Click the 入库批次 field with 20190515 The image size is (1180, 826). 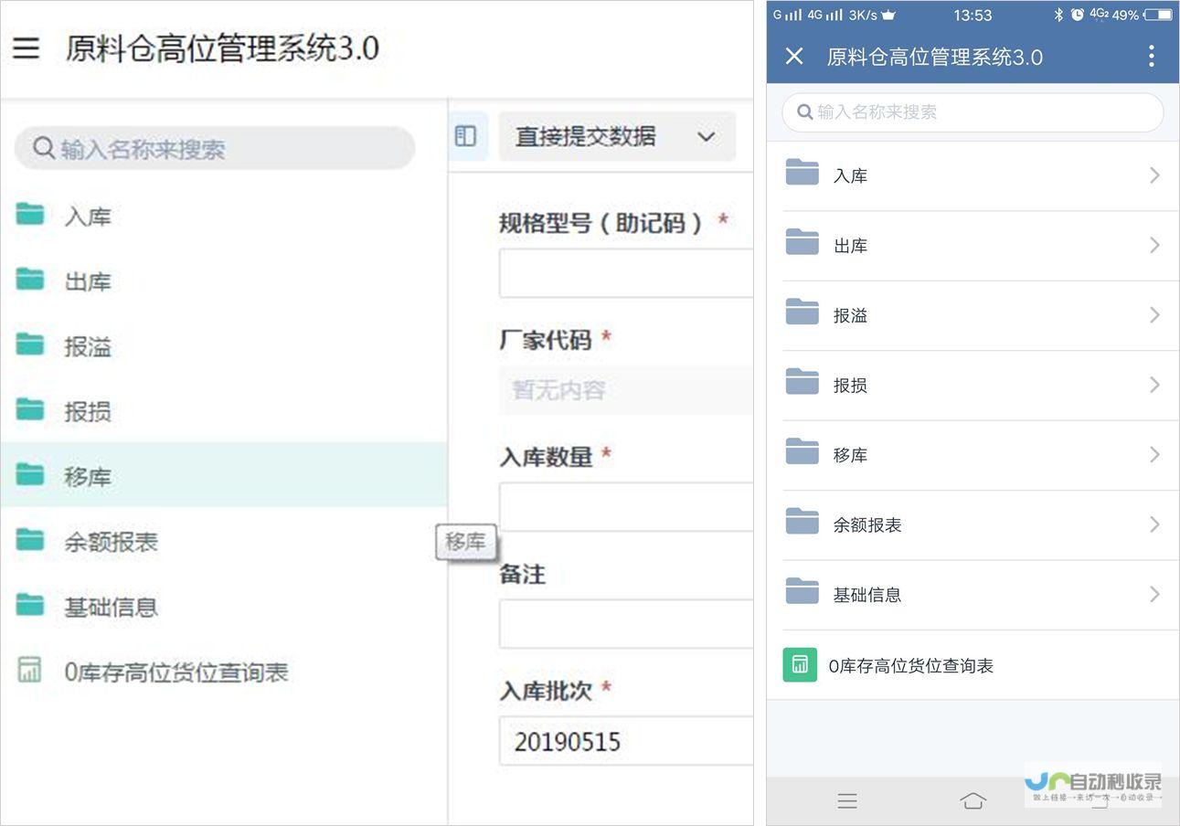(626, 741)
